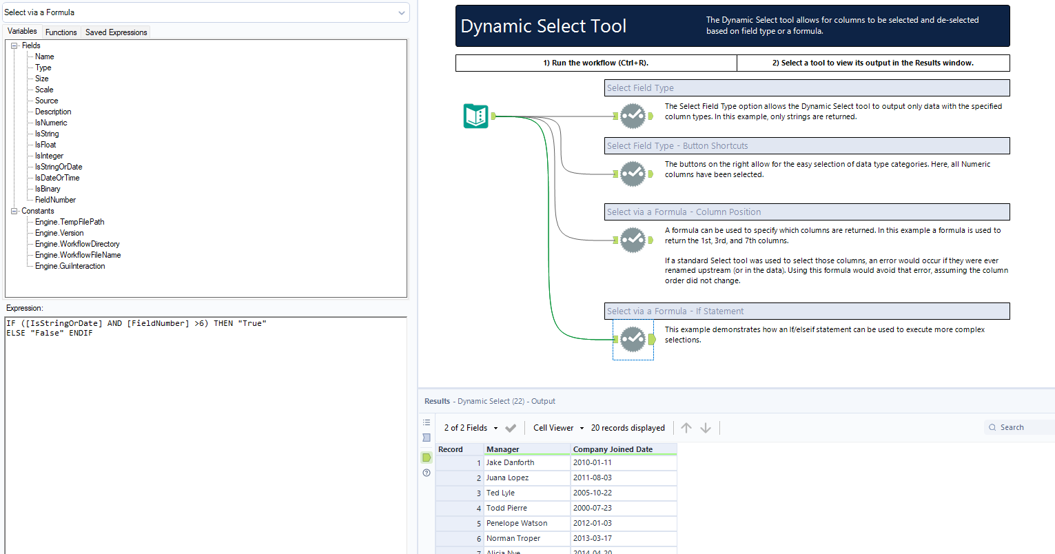1055x554 pixels.
Task: Click the down arrow record navigation button
Action: point(706,427)
